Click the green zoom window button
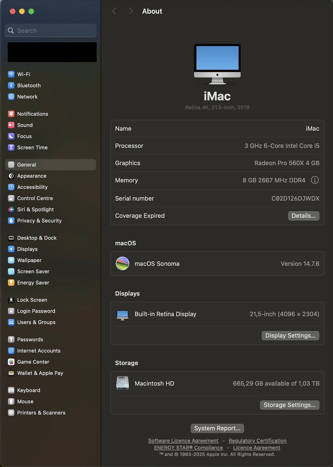333x467 pixels. pos(31,11)
